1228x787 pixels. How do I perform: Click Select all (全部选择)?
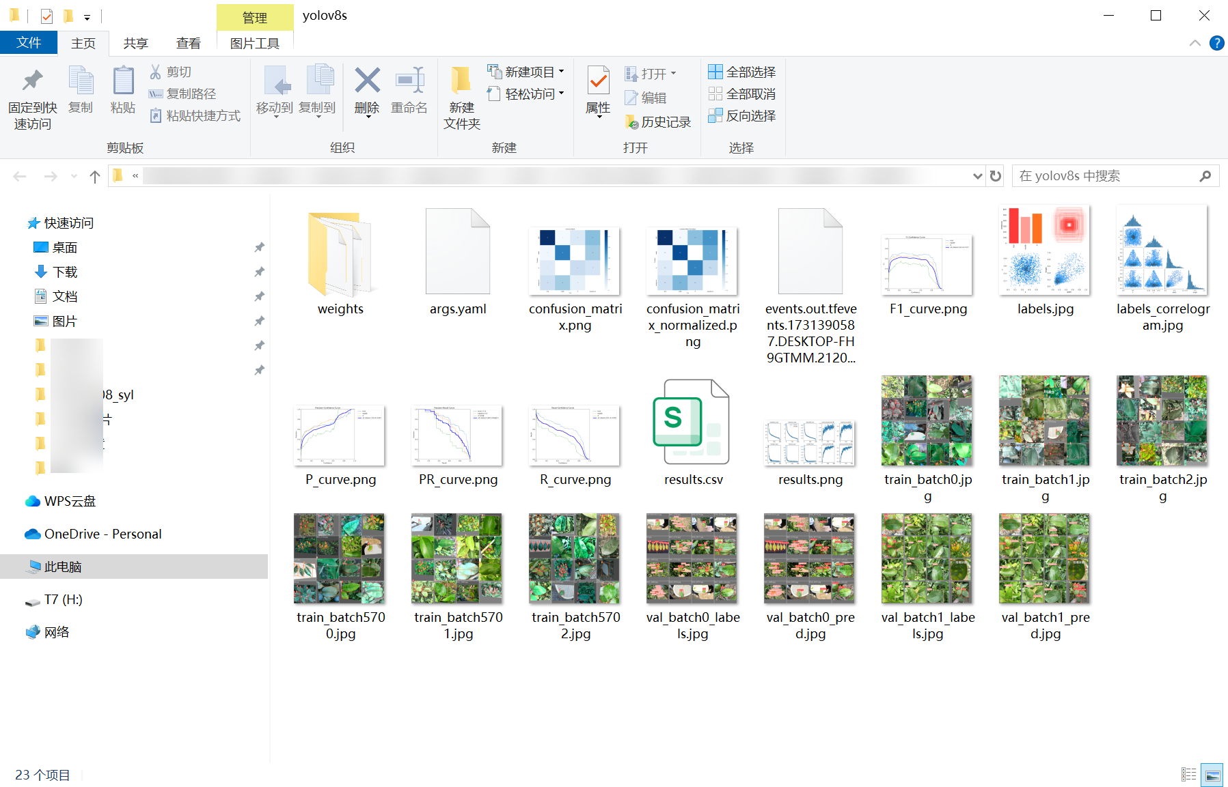742,72
